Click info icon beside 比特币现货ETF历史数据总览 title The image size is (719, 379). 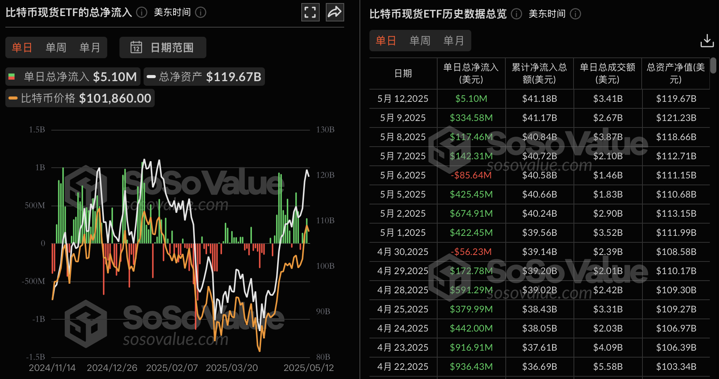516,14
